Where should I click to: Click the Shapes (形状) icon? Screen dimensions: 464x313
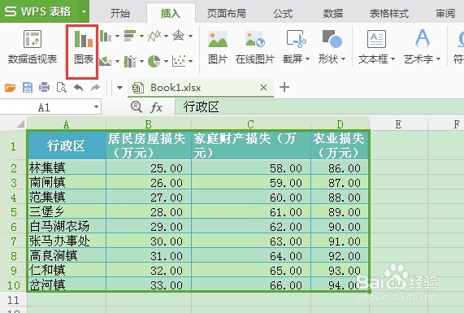tap(332, 39)
